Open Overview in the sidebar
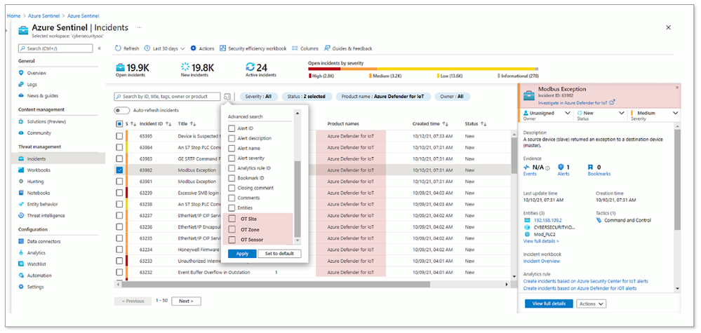This screenshot has height=333, width=701. point(36,73)
